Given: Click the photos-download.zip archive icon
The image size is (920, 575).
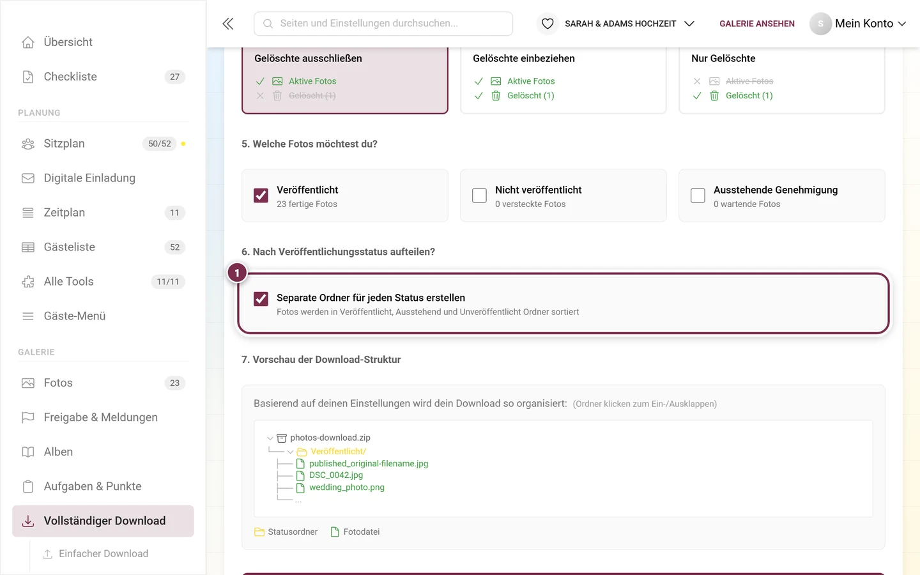Looking at the screenshot, I should point(282,438).
